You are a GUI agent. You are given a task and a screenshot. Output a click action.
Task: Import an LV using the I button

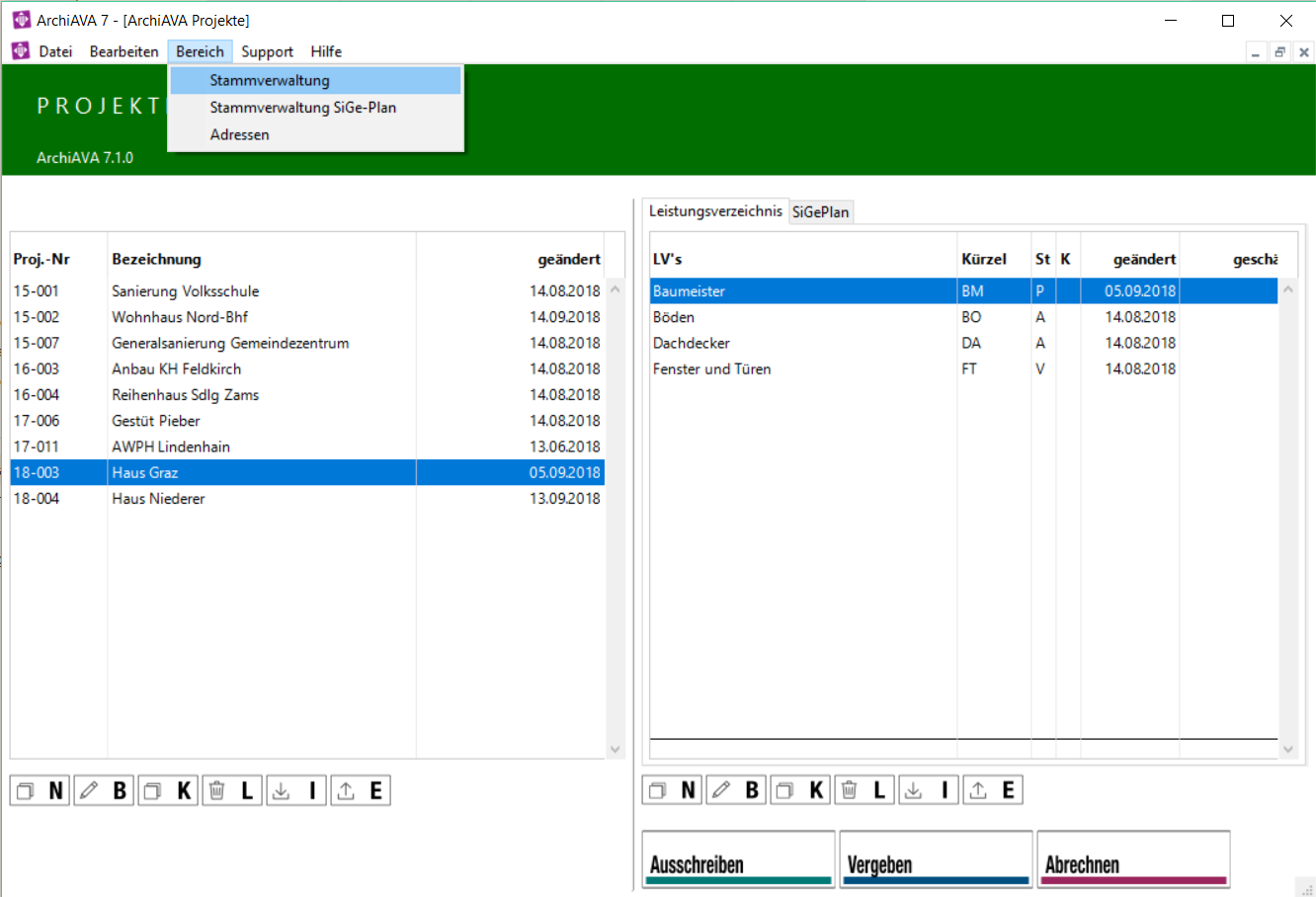pyautogui.click(x=929, y=790)
